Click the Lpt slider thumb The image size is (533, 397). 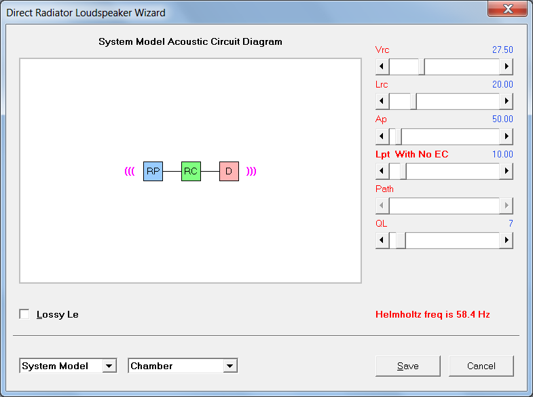click(403, 171)
